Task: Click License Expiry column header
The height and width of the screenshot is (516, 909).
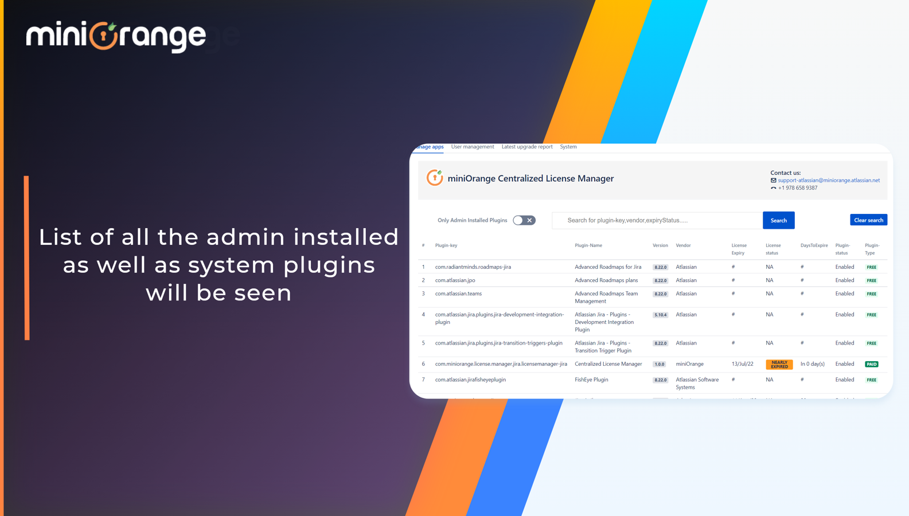Action: pyautogui.click(x=739, y=249)
